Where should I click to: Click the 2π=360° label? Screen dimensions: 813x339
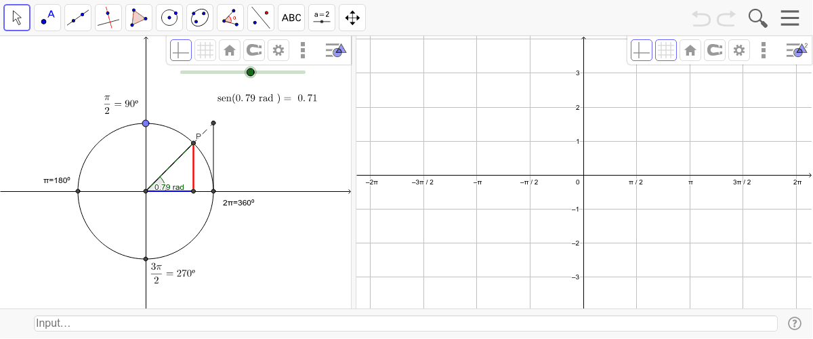[x=238, y=202]
